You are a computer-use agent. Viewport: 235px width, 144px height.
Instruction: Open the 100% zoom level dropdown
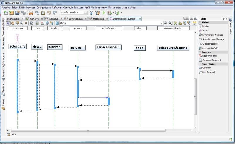click(160, 23)
